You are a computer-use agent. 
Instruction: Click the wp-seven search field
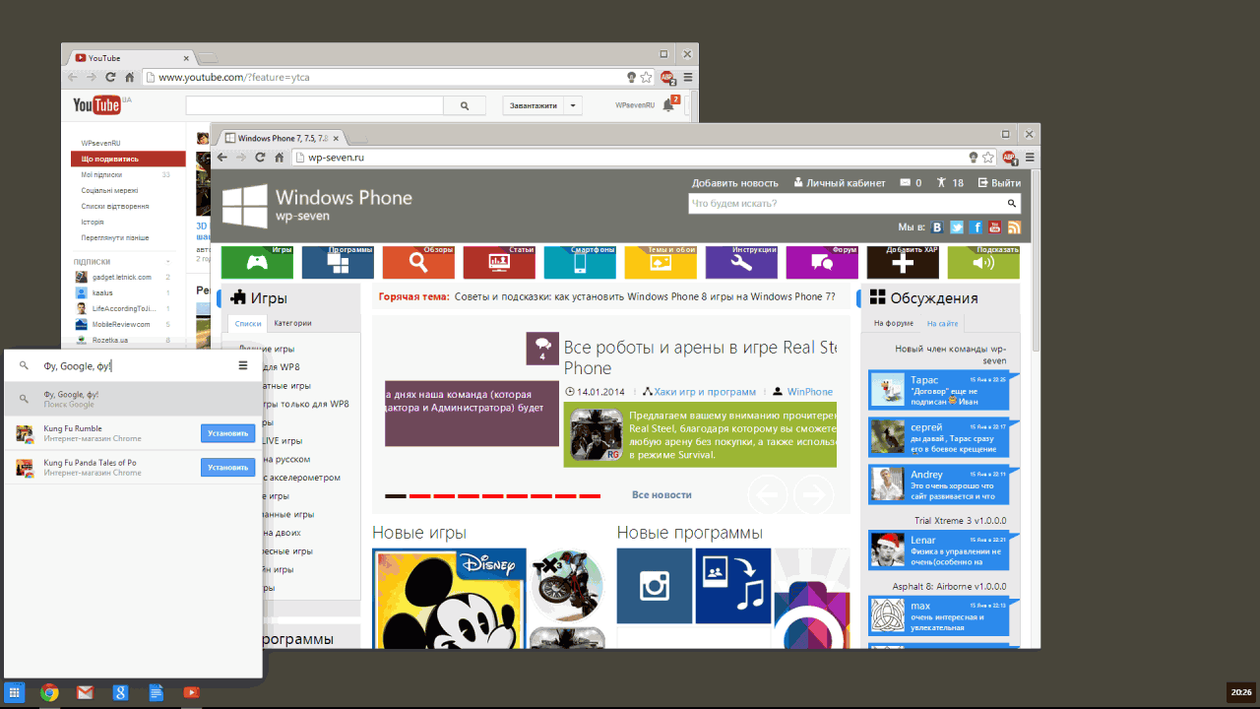pos(847,204)
